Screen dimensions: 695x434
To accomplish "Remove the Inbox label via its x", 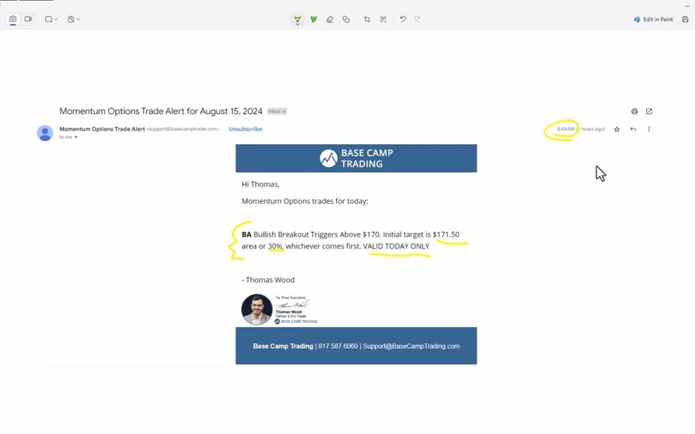I will pyautogui.click(x=284, y=112).
